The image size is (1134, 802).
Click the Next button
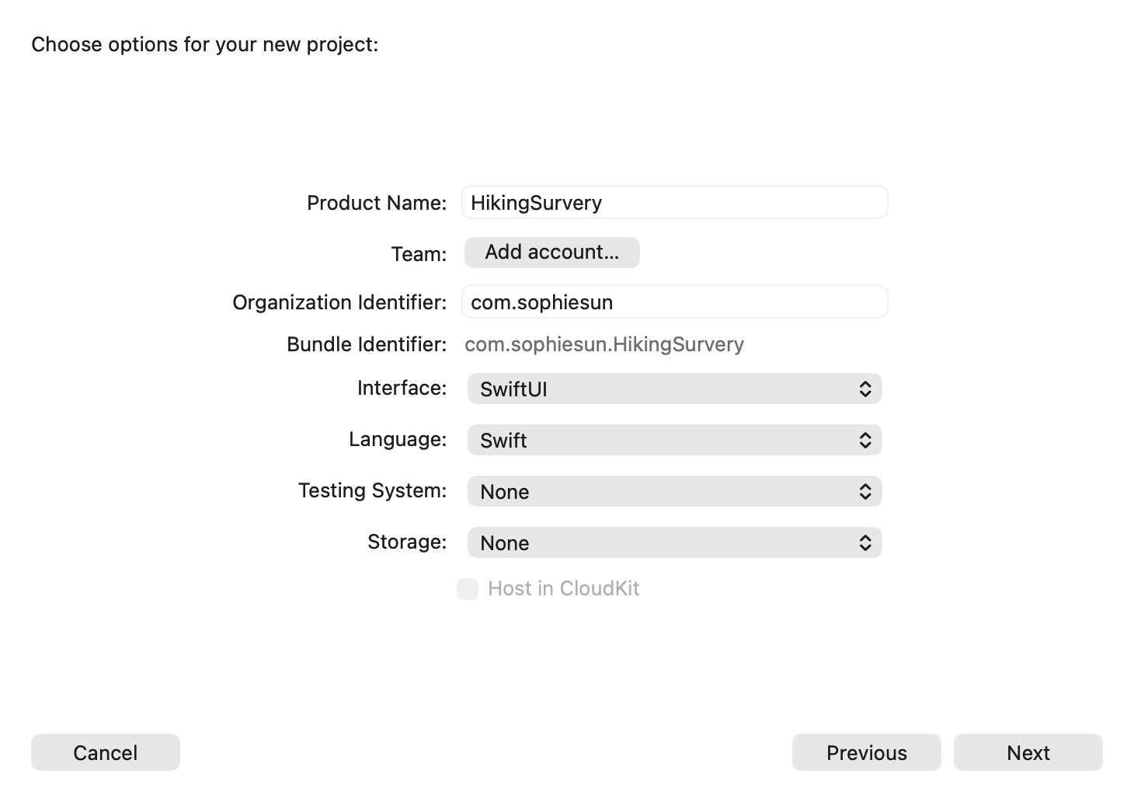(1028, 752)
